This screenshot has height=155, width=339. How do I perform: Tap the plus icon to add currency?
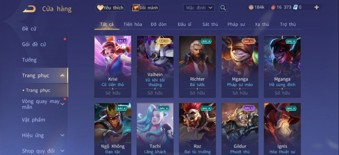pyautogui.click(x=316, y=8)
